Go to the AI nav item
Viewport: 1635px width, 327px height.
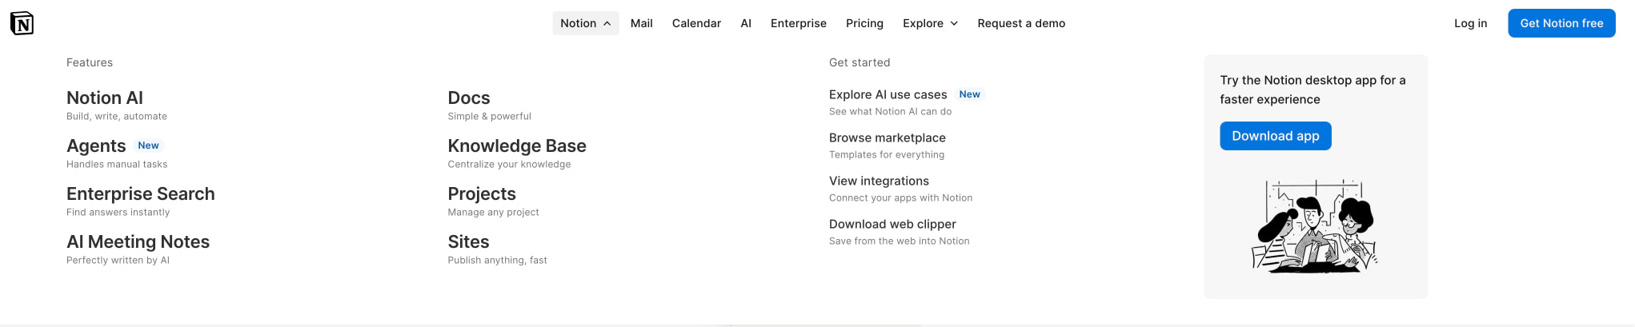(x=746, y=23)
